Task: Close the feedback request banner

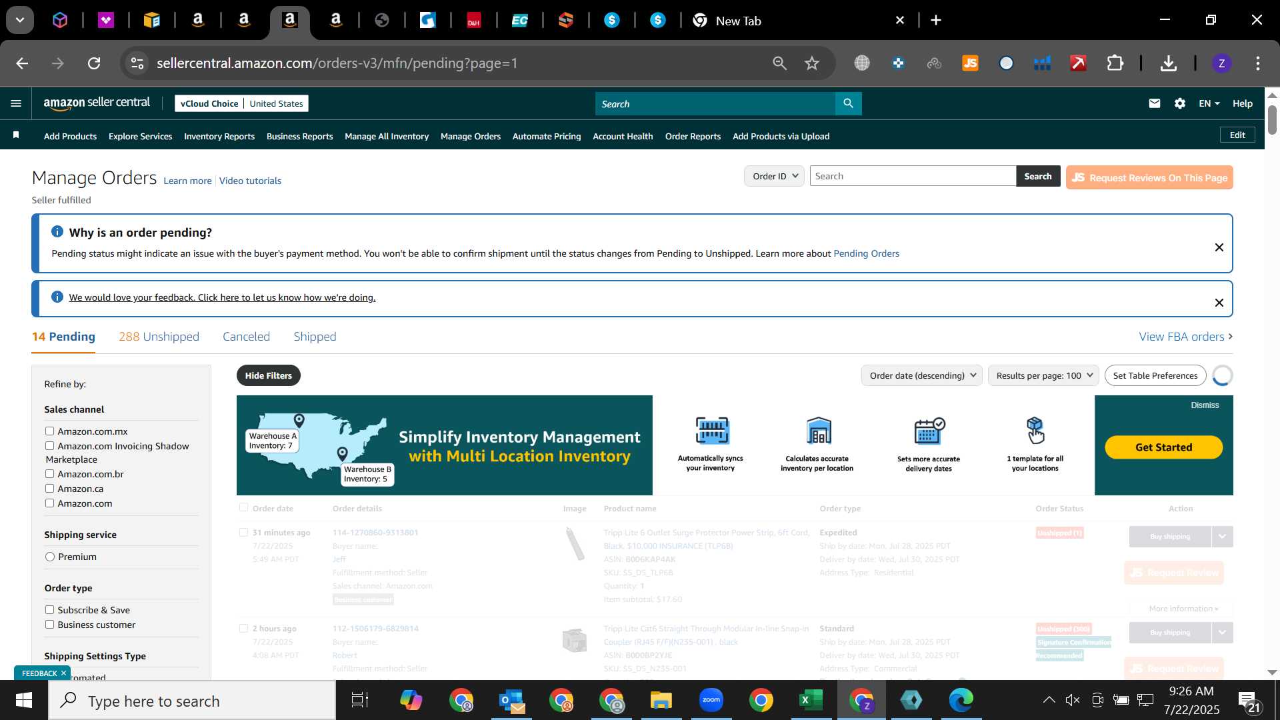Action: (1219, 303)
